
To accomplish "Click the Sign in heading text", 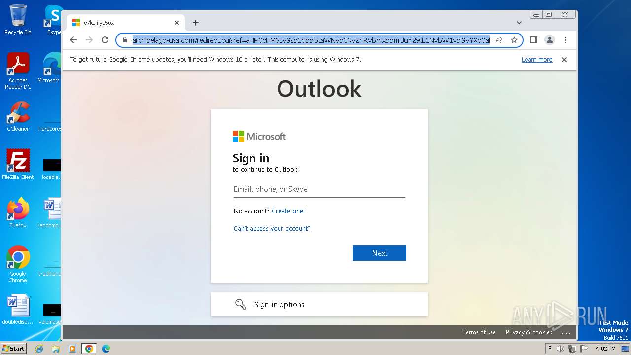I will point(251,158).
